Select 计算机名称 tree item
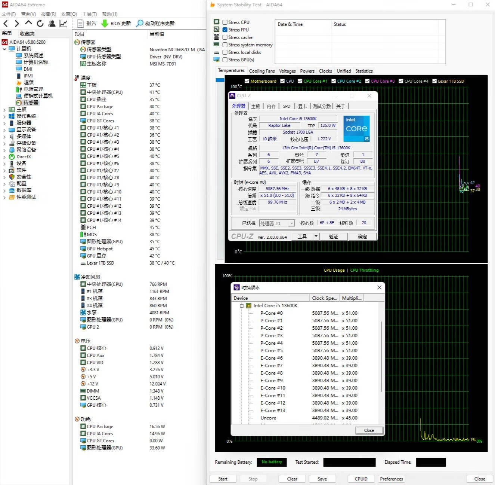495x485 pixels. [36, 62]
